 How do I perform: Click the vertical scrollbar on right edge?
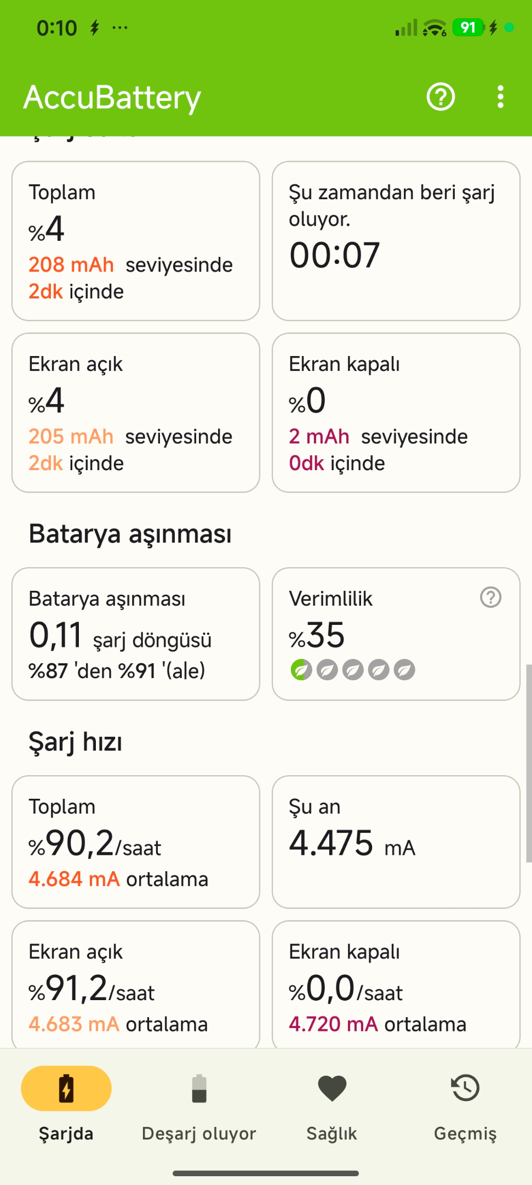point(529,763)
